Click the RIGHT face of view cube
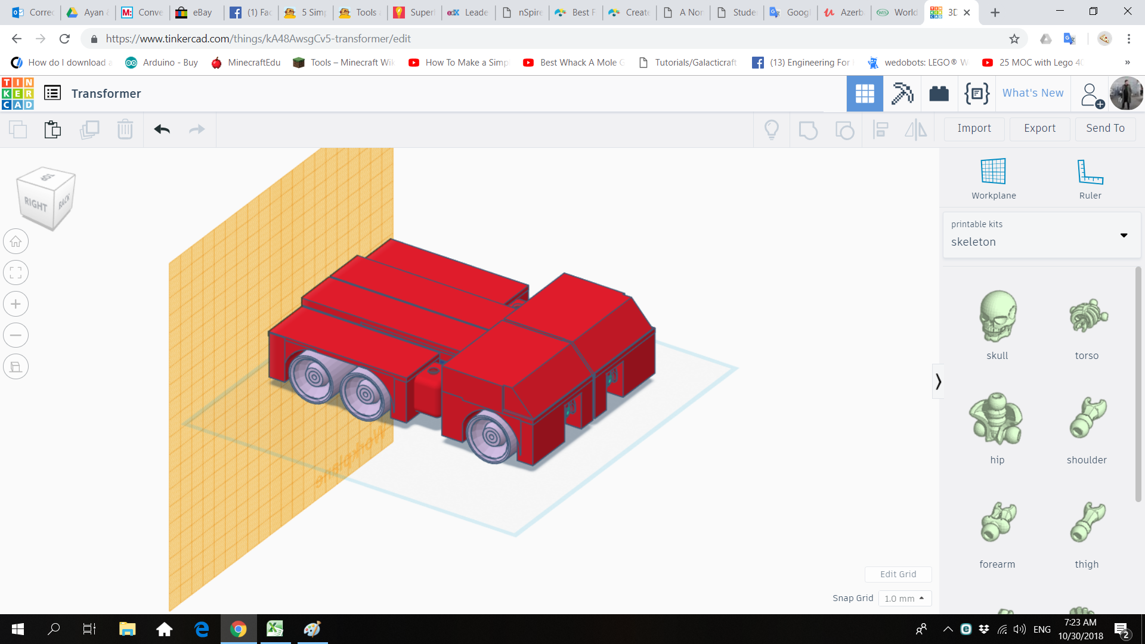 pos(36,205)
